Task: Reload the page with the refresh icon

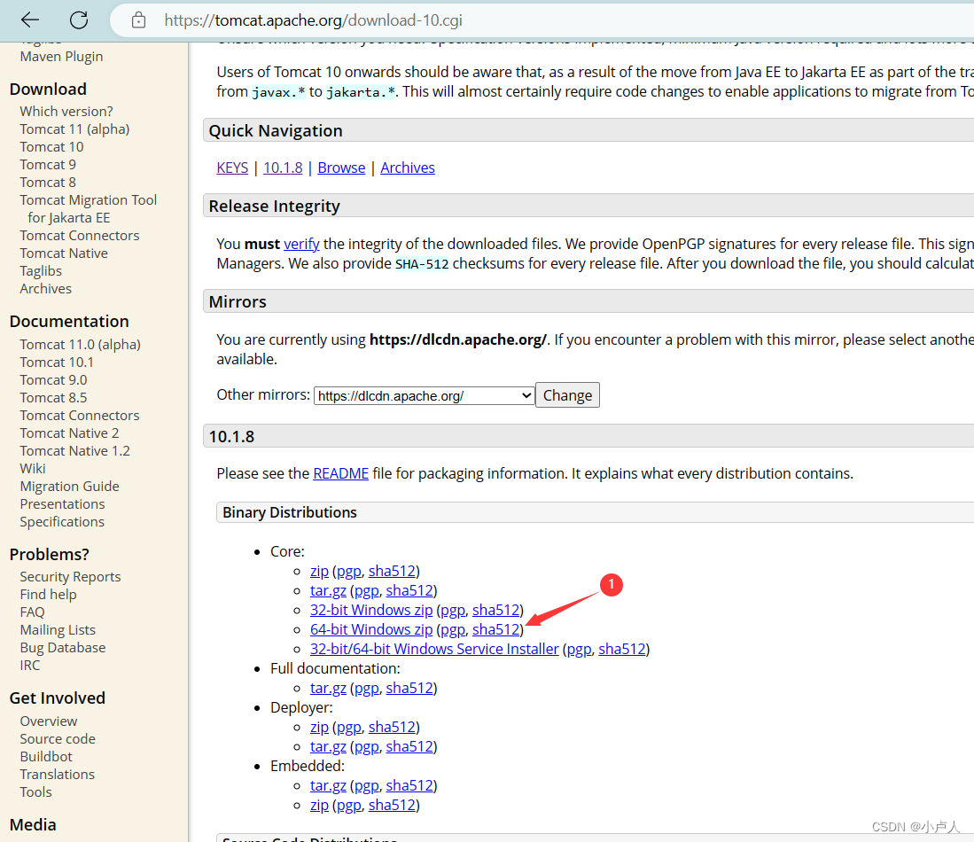Action: pyautogui.click(x=79, y=19)
